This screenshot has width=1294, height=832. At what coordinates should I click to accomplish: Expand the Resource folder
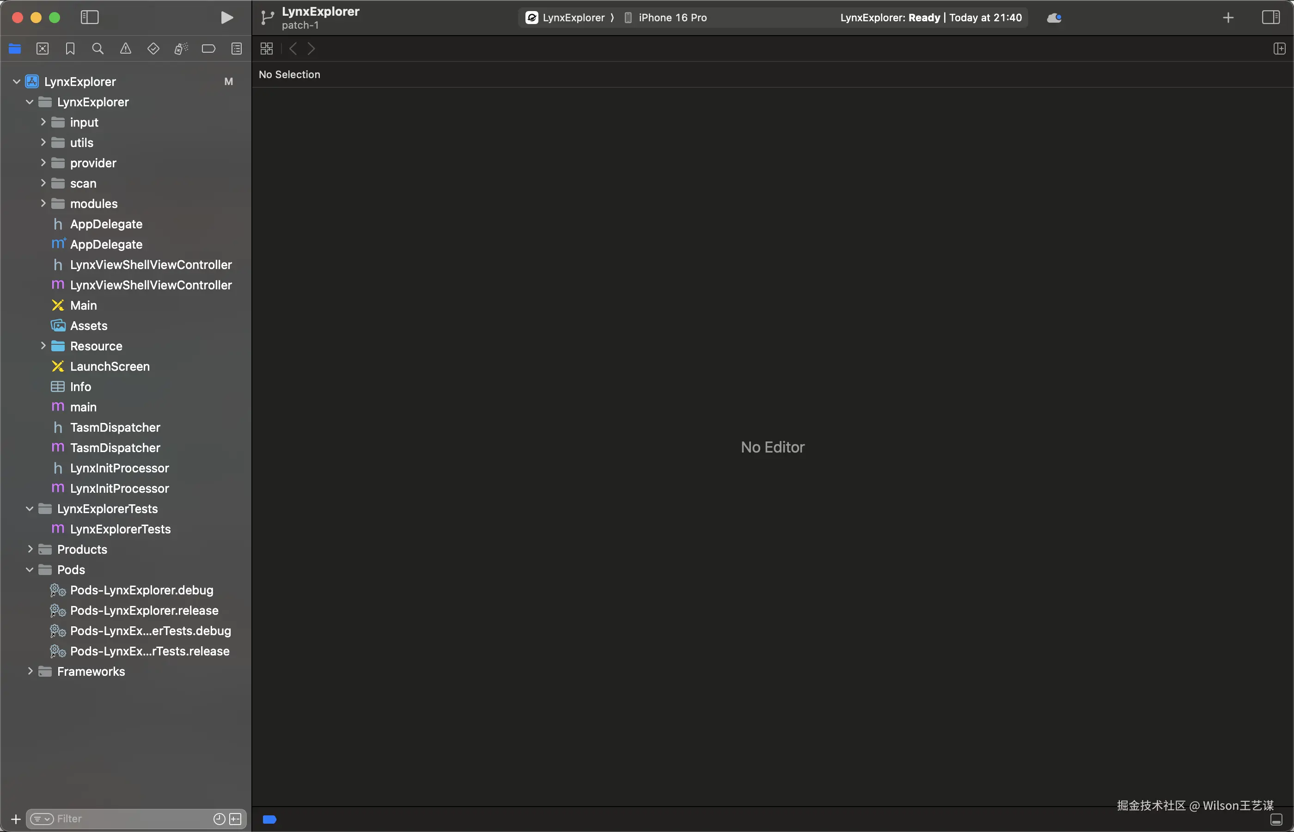[43, 346]
